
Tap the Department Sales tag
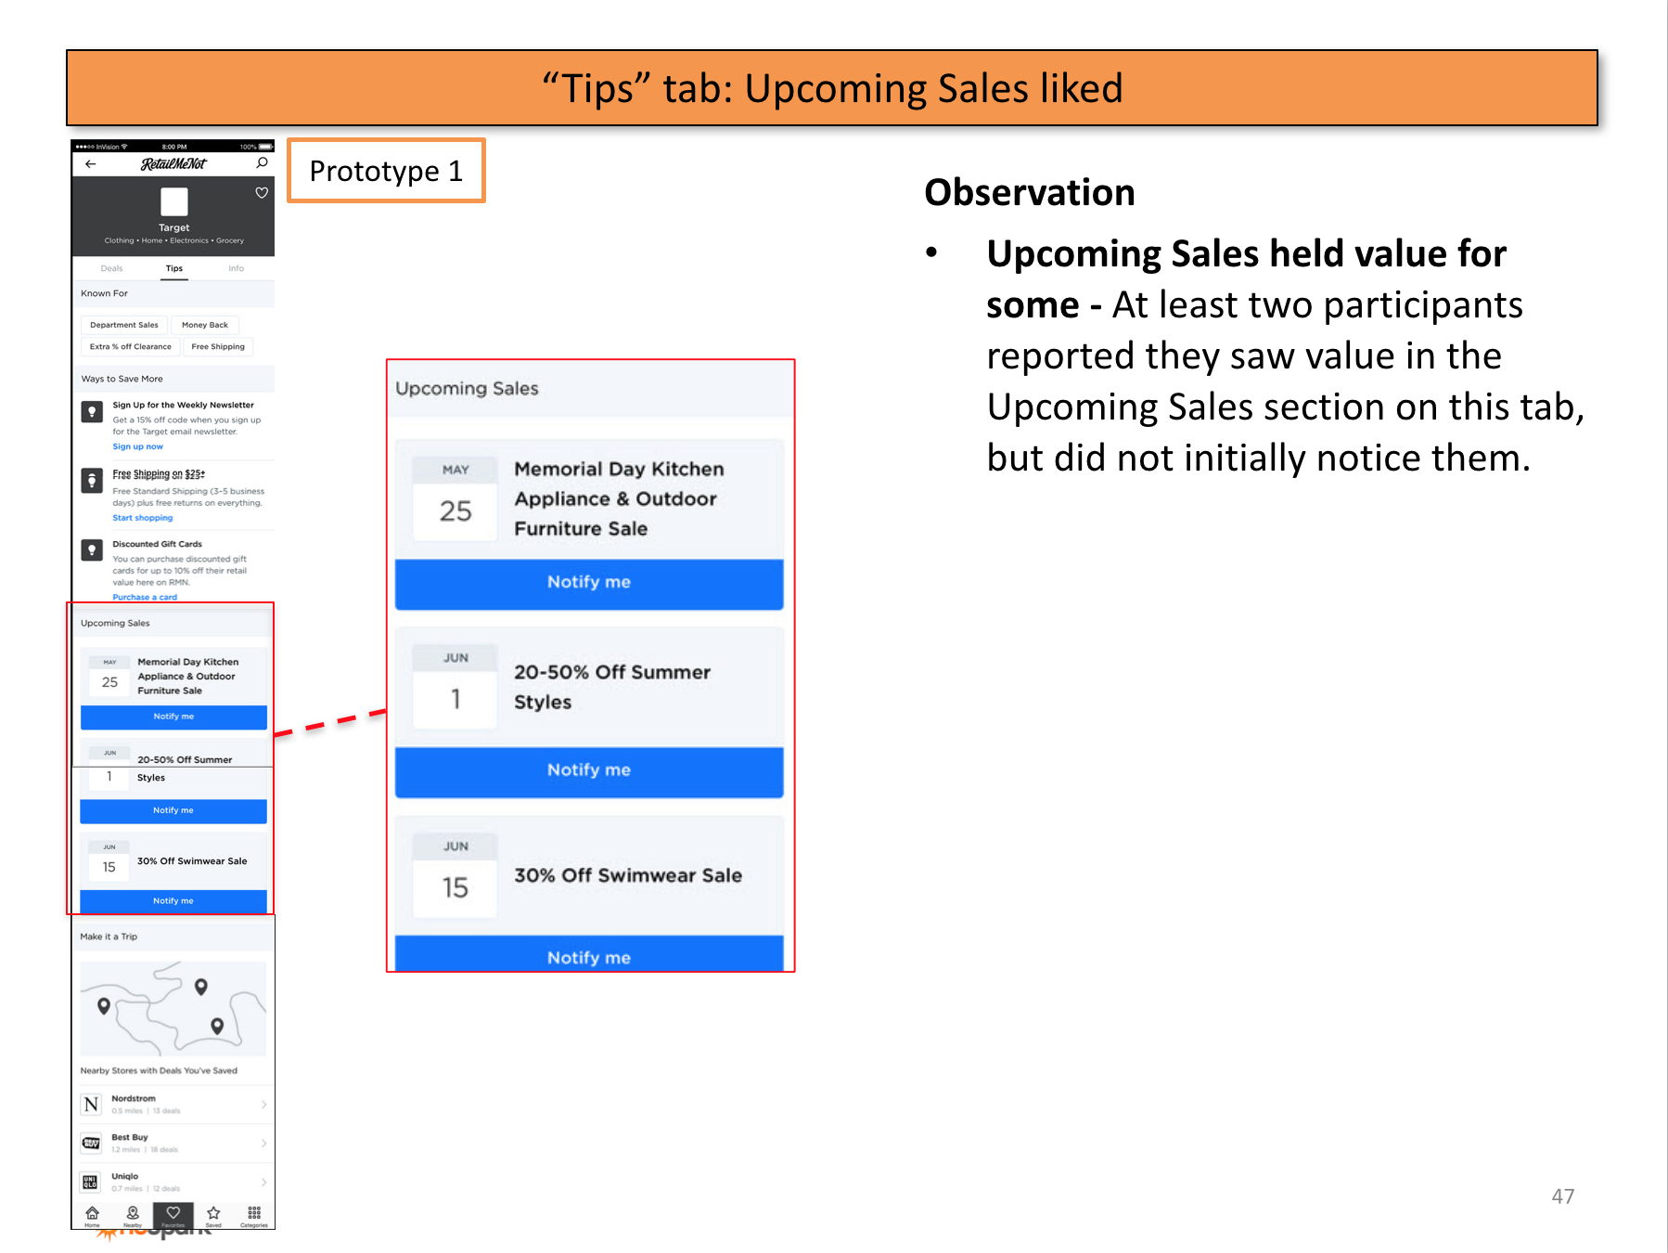tap(124, 325)
